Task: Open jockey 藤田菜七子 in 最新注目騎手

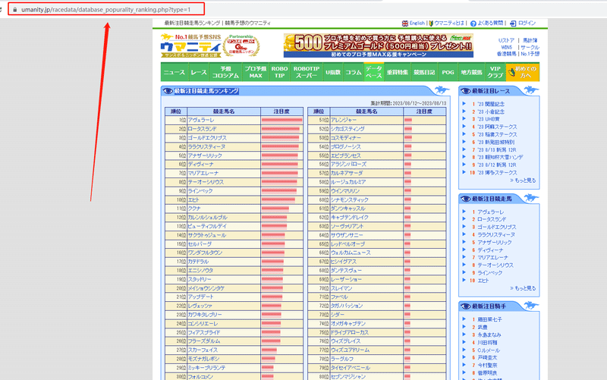Action: pos(489,319)
